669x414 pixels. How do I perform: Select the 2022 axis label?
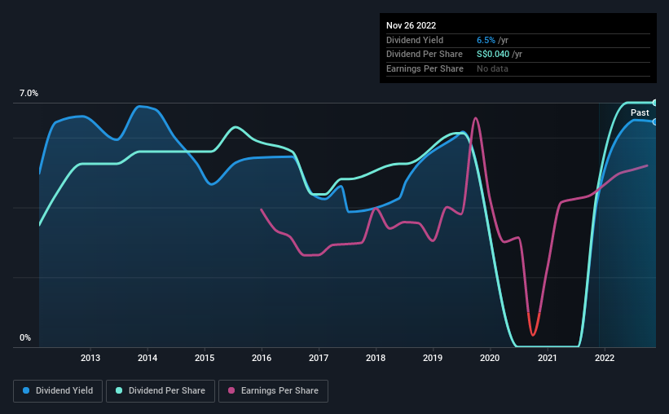tap(605, 358)
